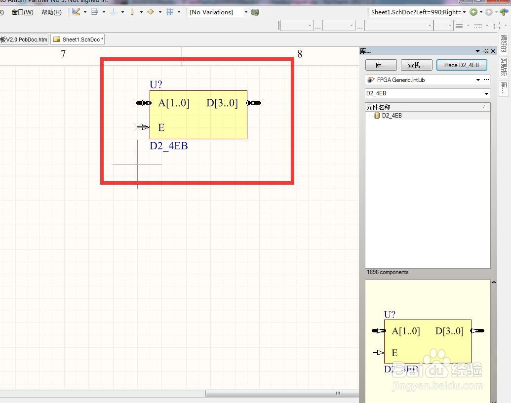Click the board icon beside the variations box
Image resolution: width=511 pixels, height=403 pixels.
255,12
